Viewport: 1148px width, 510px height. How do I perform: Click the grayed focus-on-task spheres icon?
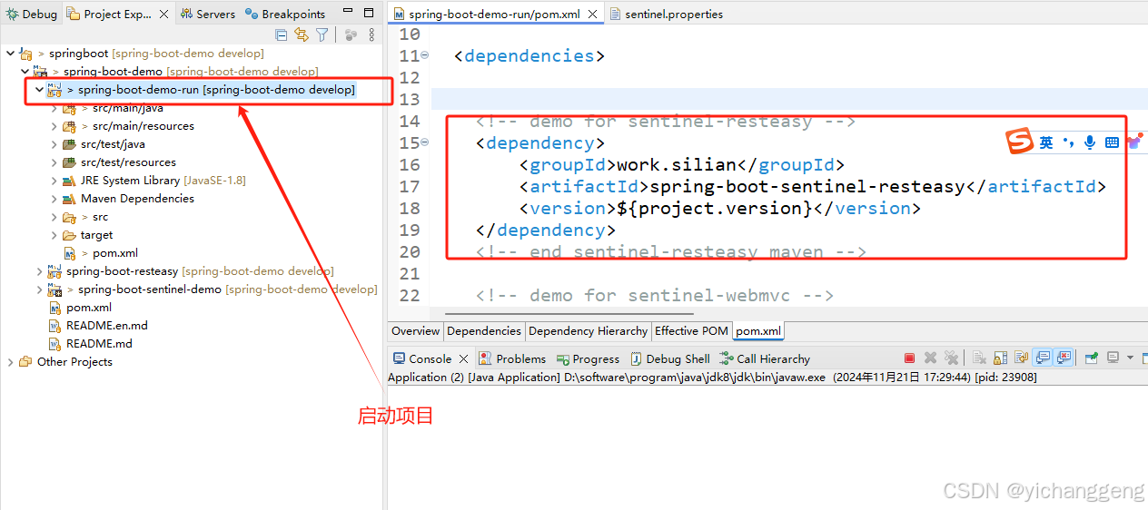click(351, 34)
